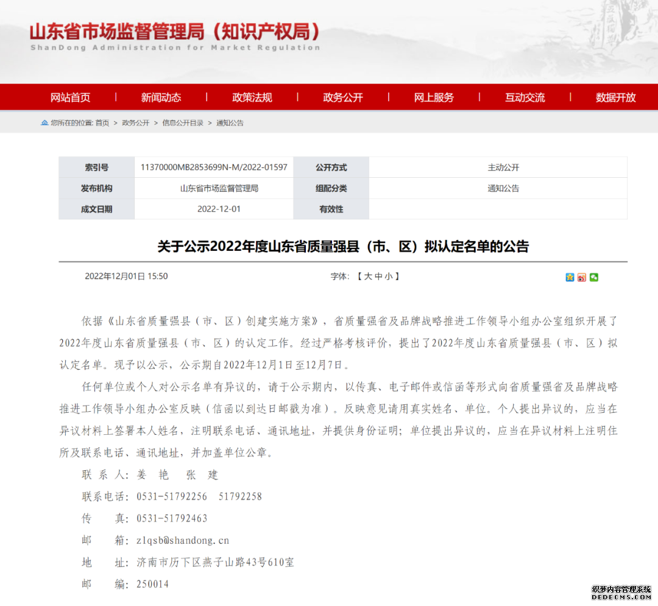Click the 组配分类 header cell
The image size is (658, 606).
point(331,188)
